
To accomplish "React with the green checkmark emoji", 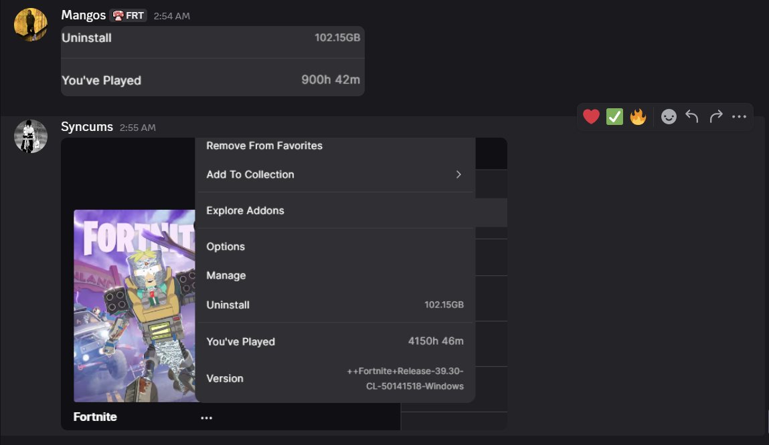I will click(614, 116).
